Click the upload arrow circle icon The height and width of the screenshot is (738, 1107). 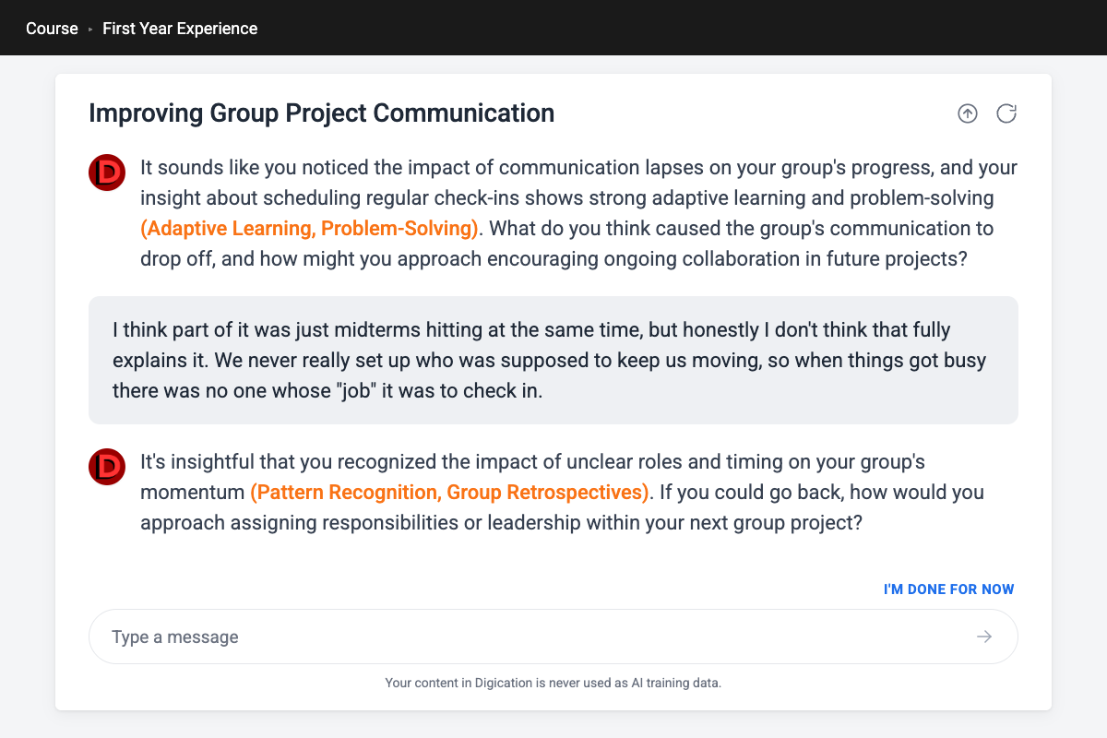pyautogui.click(x=967, y=113)
